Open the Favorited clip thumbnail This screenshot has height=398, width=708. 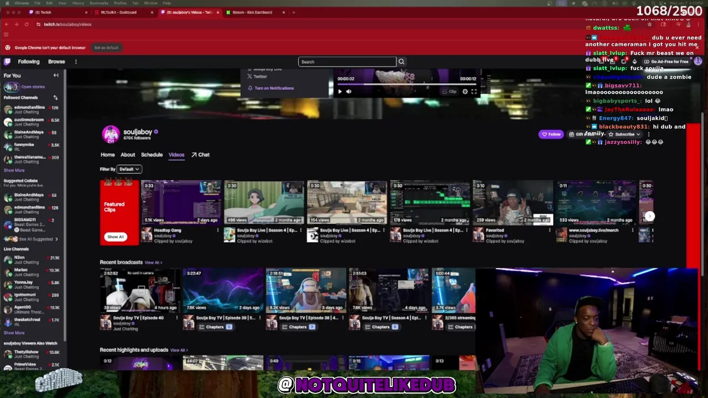513,202
